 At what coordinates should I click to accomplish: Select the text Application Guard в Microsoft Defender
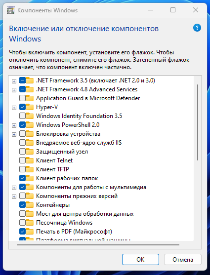tap(88, 98)
